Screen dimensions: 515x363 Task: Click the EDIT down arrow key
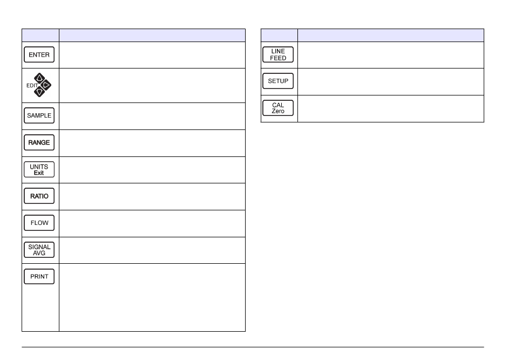pos(39,92)
